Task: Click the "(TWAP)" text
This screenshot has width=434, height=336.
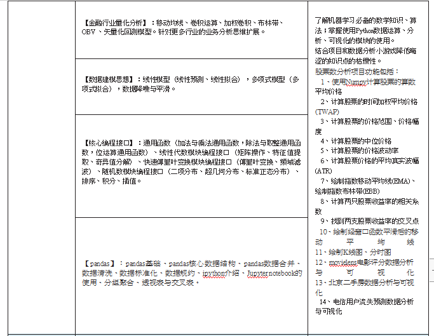Action: tap(327, 111)
